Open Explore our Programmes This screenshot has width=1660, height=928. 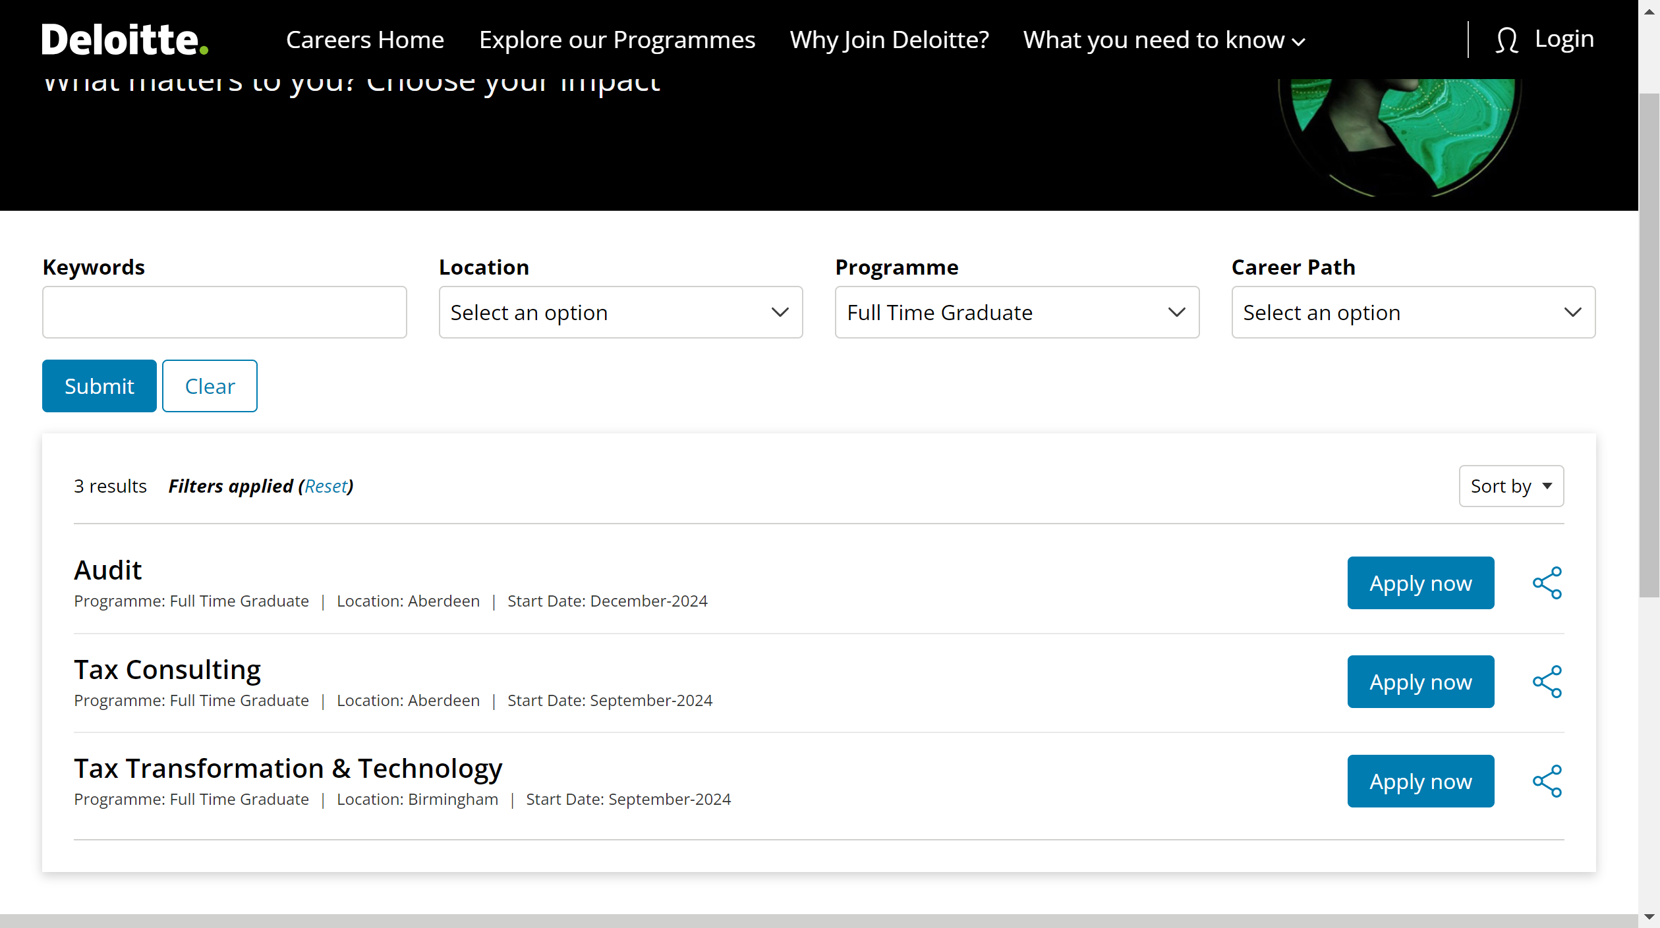[x=617, y=40]
